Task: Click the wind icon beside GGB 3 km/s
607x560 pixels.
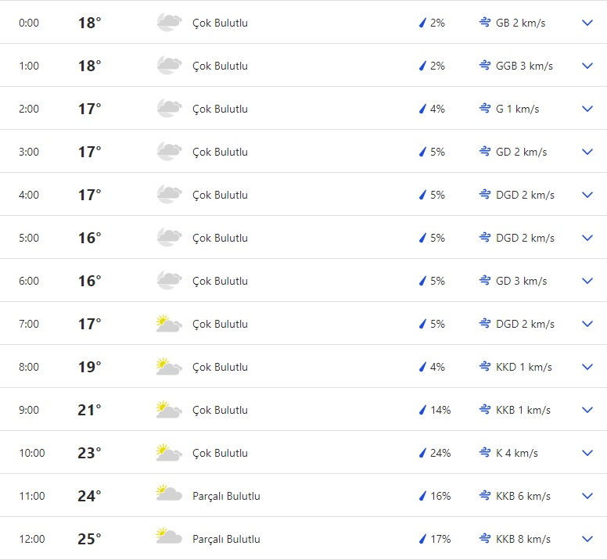Action: pyautogui.click(x=485, y=66)
